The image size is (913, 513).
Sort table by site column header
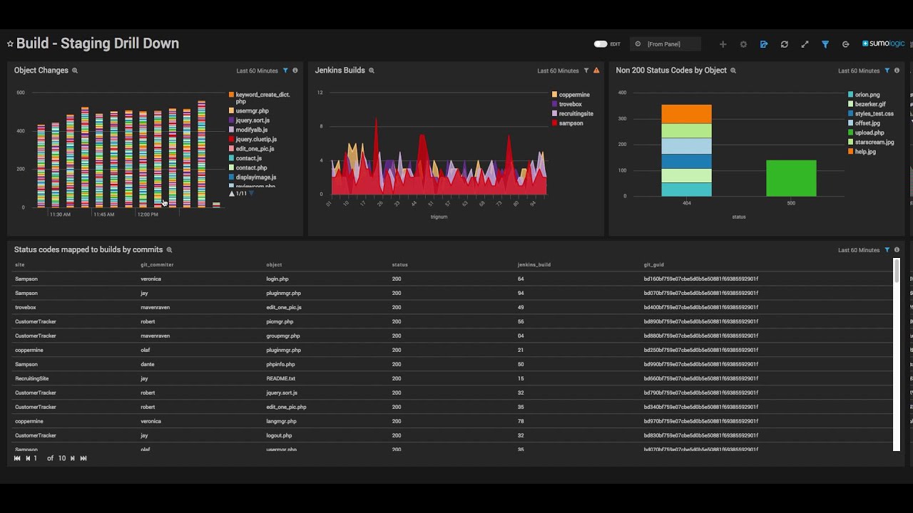pos(19,265)
